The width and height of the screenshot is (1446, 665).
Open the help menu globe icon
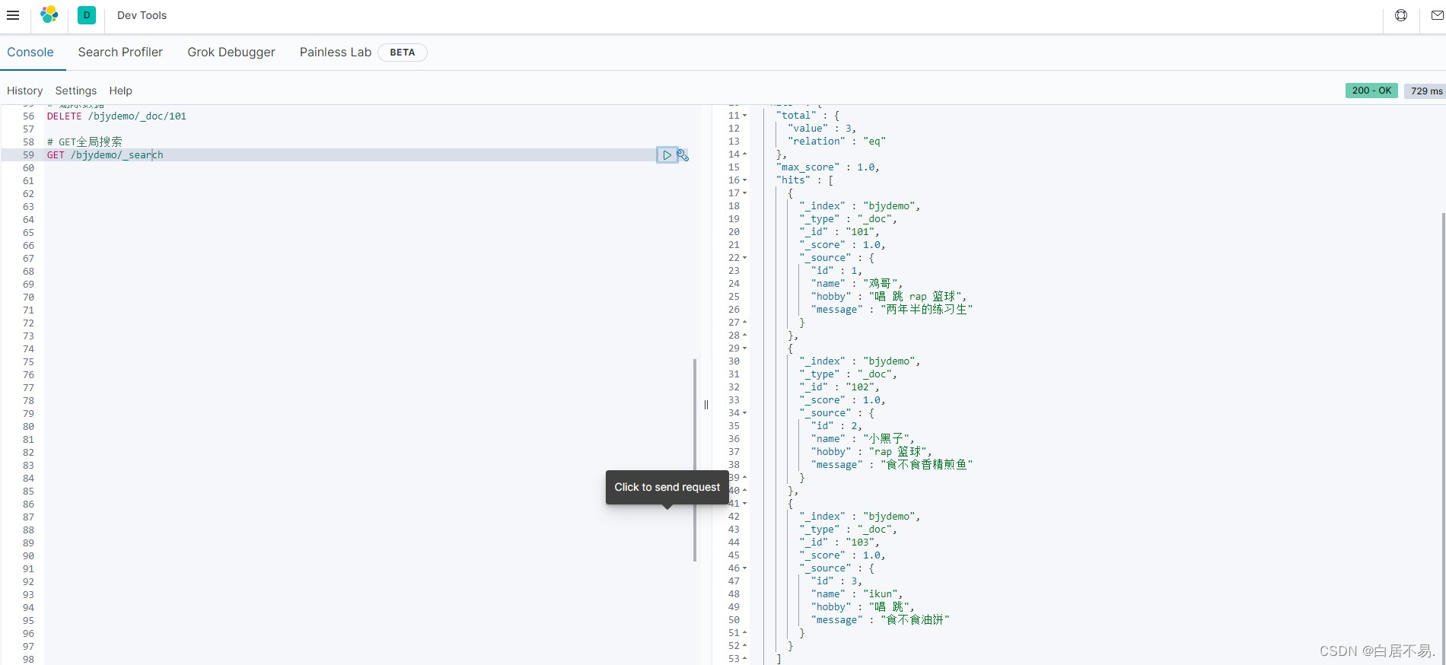[1401, 15]
